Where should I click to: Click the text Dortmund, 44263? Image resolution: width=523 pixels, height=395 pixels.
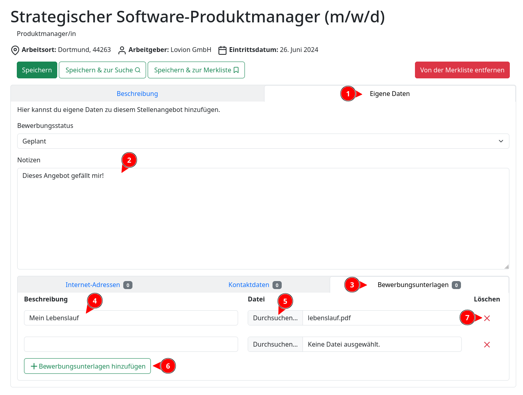click(x=84, y=50)
